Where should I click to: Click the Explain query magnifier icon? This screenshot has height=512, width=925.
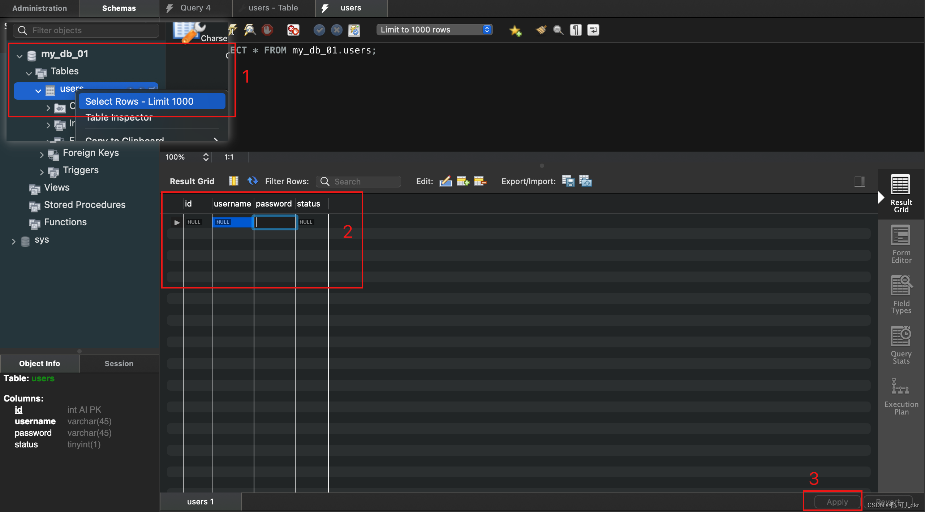[250, 30]
